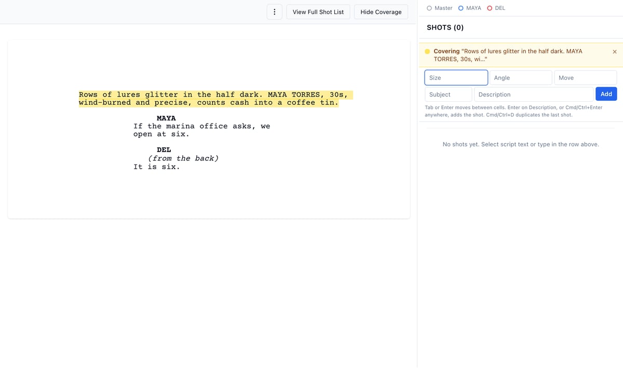The image size is (623, 368).
Task: Focus the Size field
Action: 456,78
